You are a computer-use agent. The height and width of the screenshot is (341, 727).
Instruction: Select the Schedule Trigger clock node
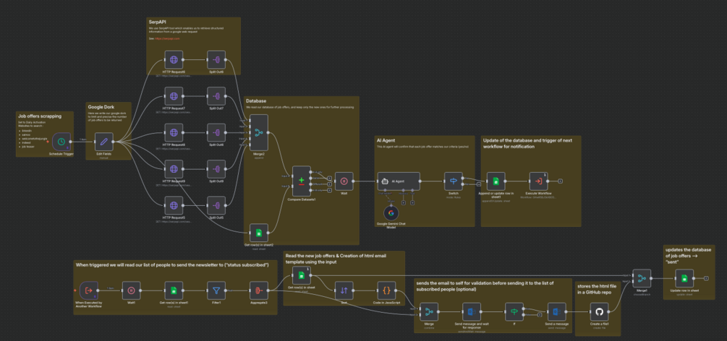(x=61, y=142)
